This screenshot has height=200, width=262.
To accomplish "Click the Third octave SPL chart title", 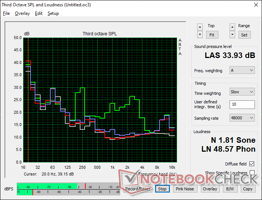I will (100, 34).
